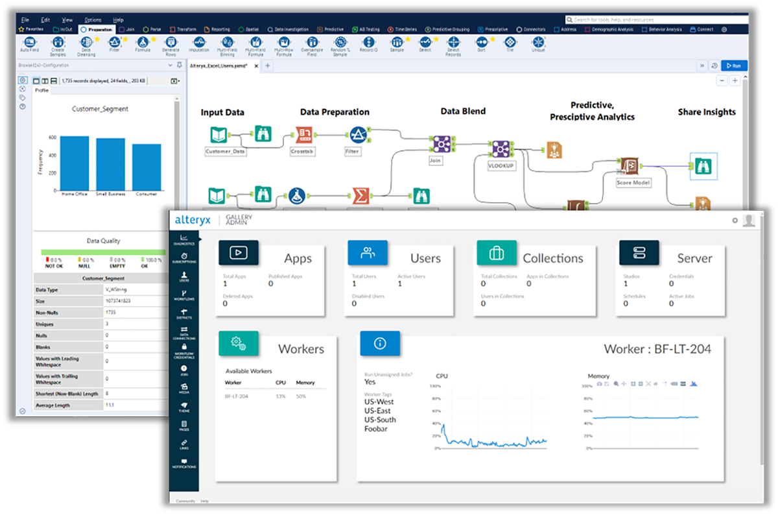The image size is (778, 515).
Task: Expand the toolbar overflow chevron near Run
Action: pos(703,66)
